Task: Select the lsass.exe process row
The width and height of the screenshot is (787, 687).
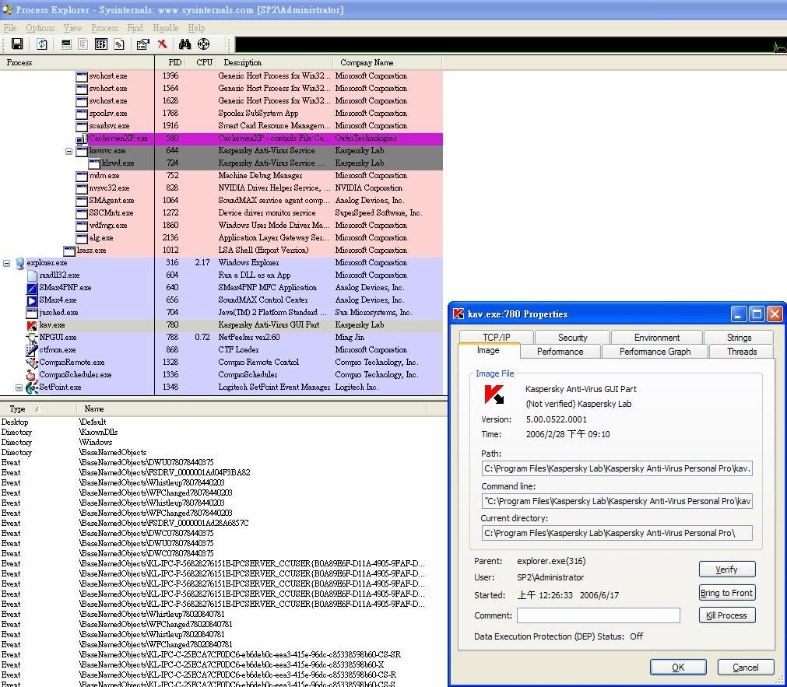Action: click(x=221, y=251)
